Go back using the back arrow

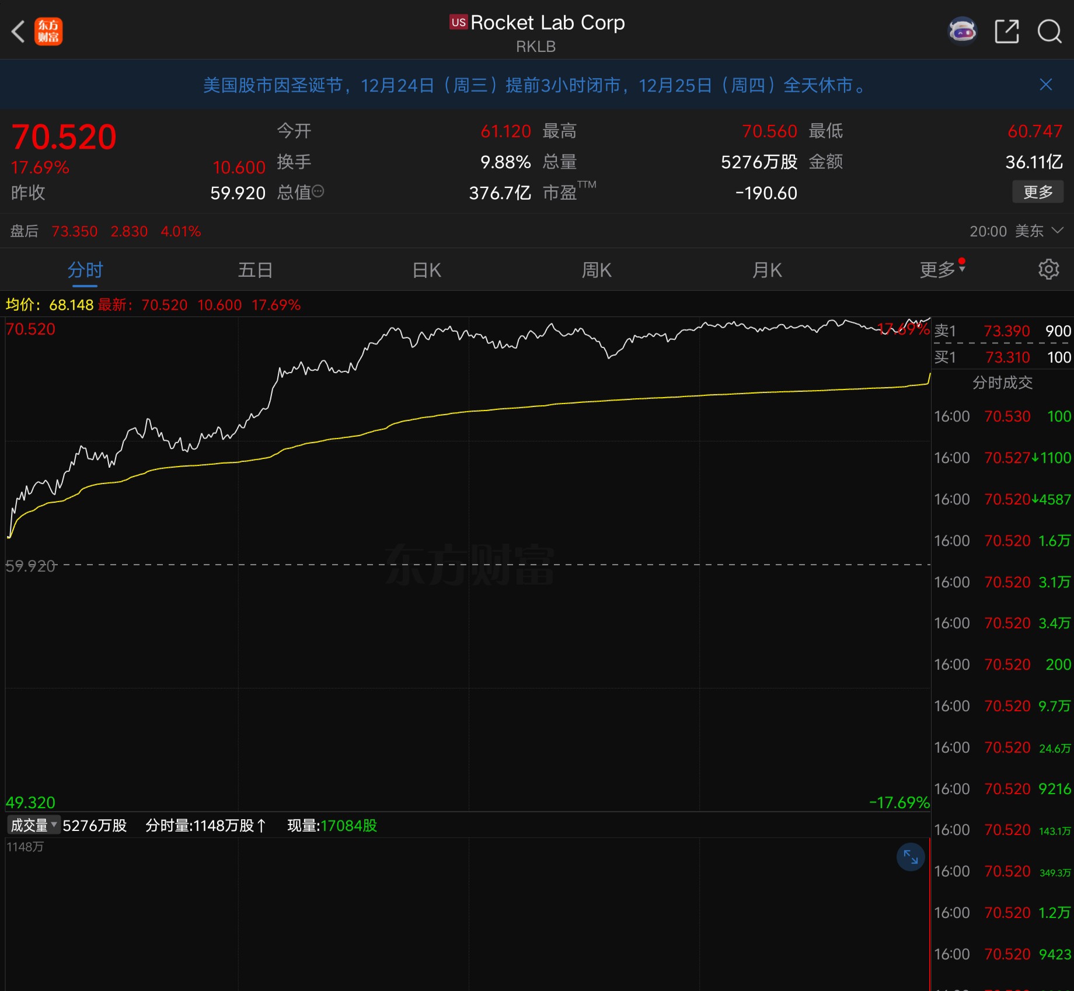pos(19,32)
